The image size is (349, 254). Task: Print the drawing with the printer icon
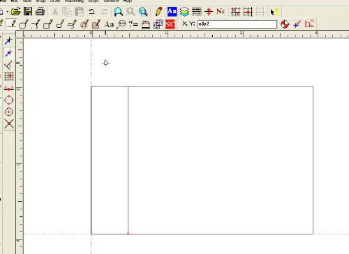click(x=40, y=11)
